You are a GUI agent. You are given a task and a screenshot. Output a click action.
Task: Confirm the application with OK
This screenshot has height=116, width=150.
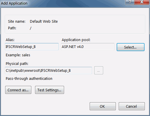click(x=103, y=106)
